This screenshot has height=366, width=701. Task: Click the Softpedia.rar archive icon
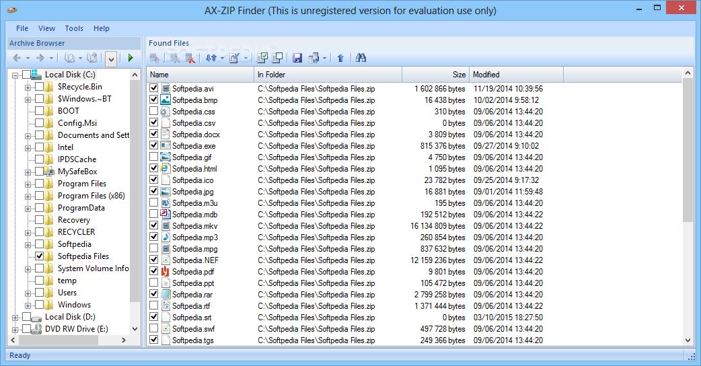[165, 295]
